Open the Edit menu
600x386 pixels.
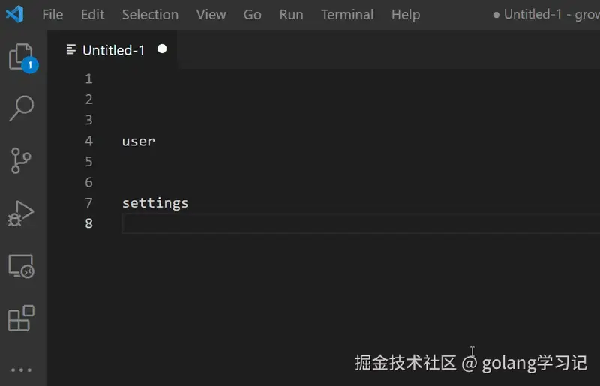pos(92,15)
